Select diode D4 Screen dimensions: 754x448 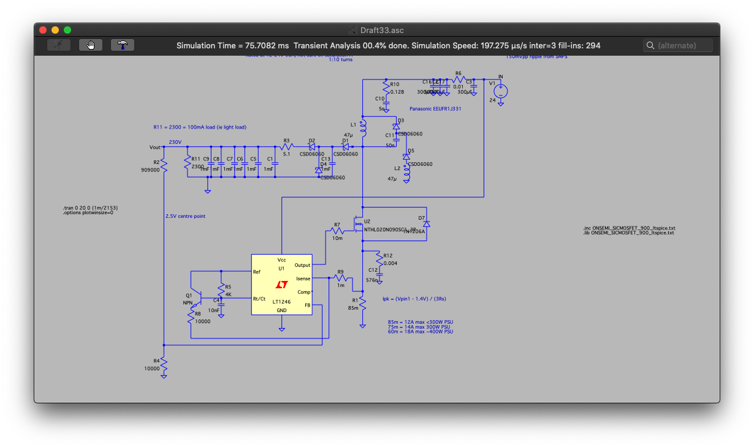(318, 170)
